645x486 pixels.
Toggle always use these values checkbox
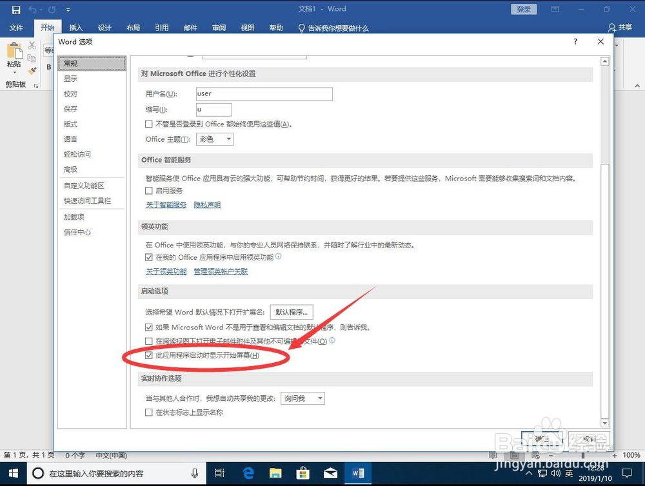[x=149, y=124]
